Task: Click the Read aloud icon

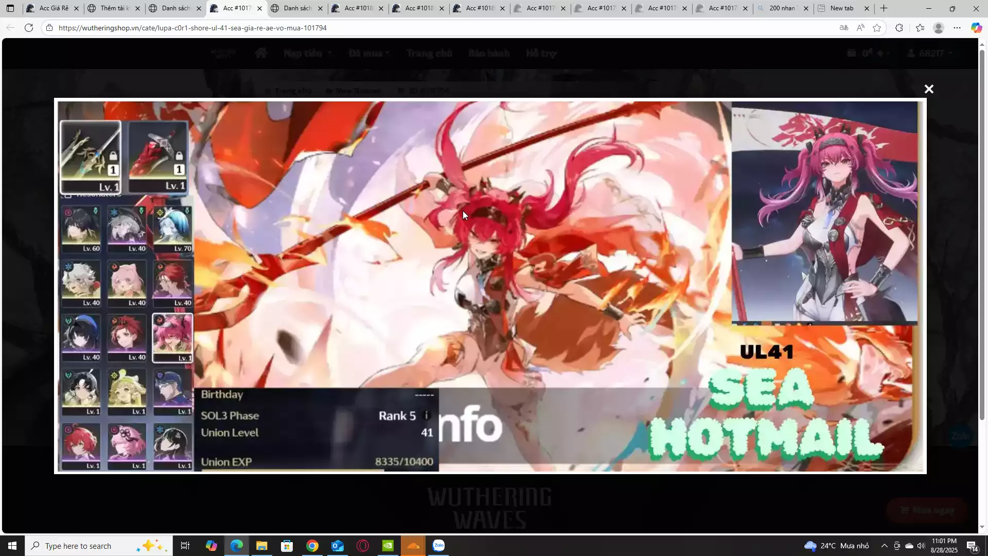Action: (860, 28)
